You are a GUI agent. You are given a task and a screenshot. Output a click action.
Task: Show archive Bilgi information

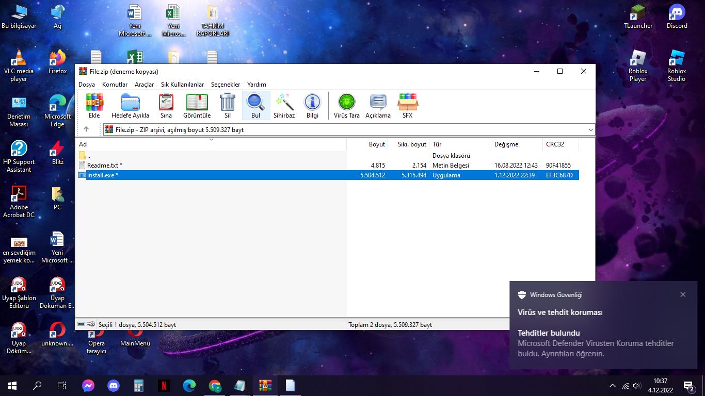coord(312,106)
